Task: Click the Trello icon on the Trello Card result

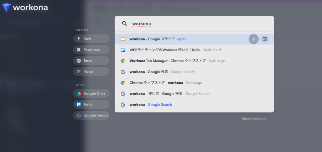Action: click(x=123, y=50)
